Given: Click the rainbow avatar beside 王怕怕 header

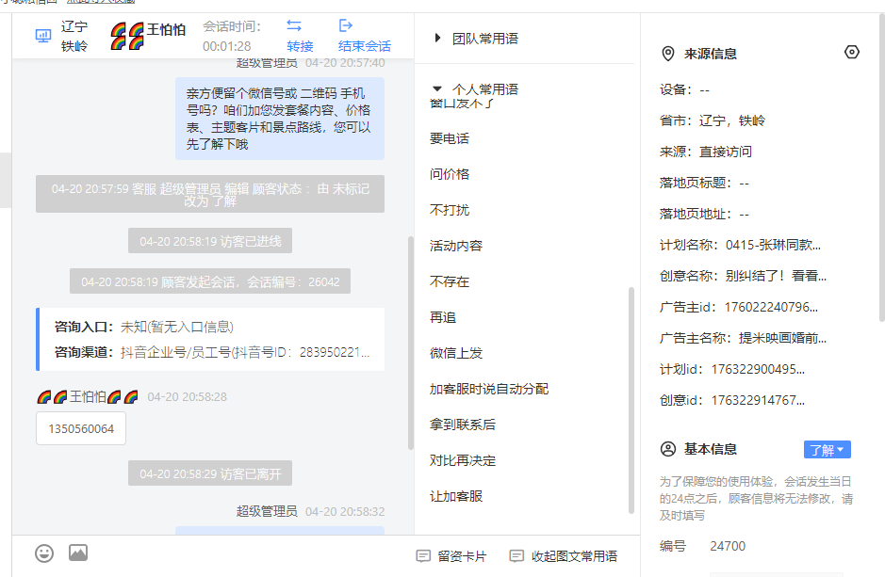Looking at the screenshot, I should [127, 36].
